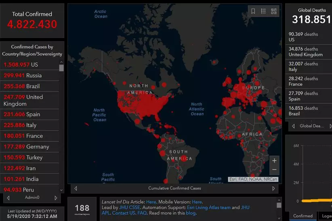The height and width of the screenshot is (221, 332).
Task: Zoom out with the map minus button
Action: click(274, 169)
